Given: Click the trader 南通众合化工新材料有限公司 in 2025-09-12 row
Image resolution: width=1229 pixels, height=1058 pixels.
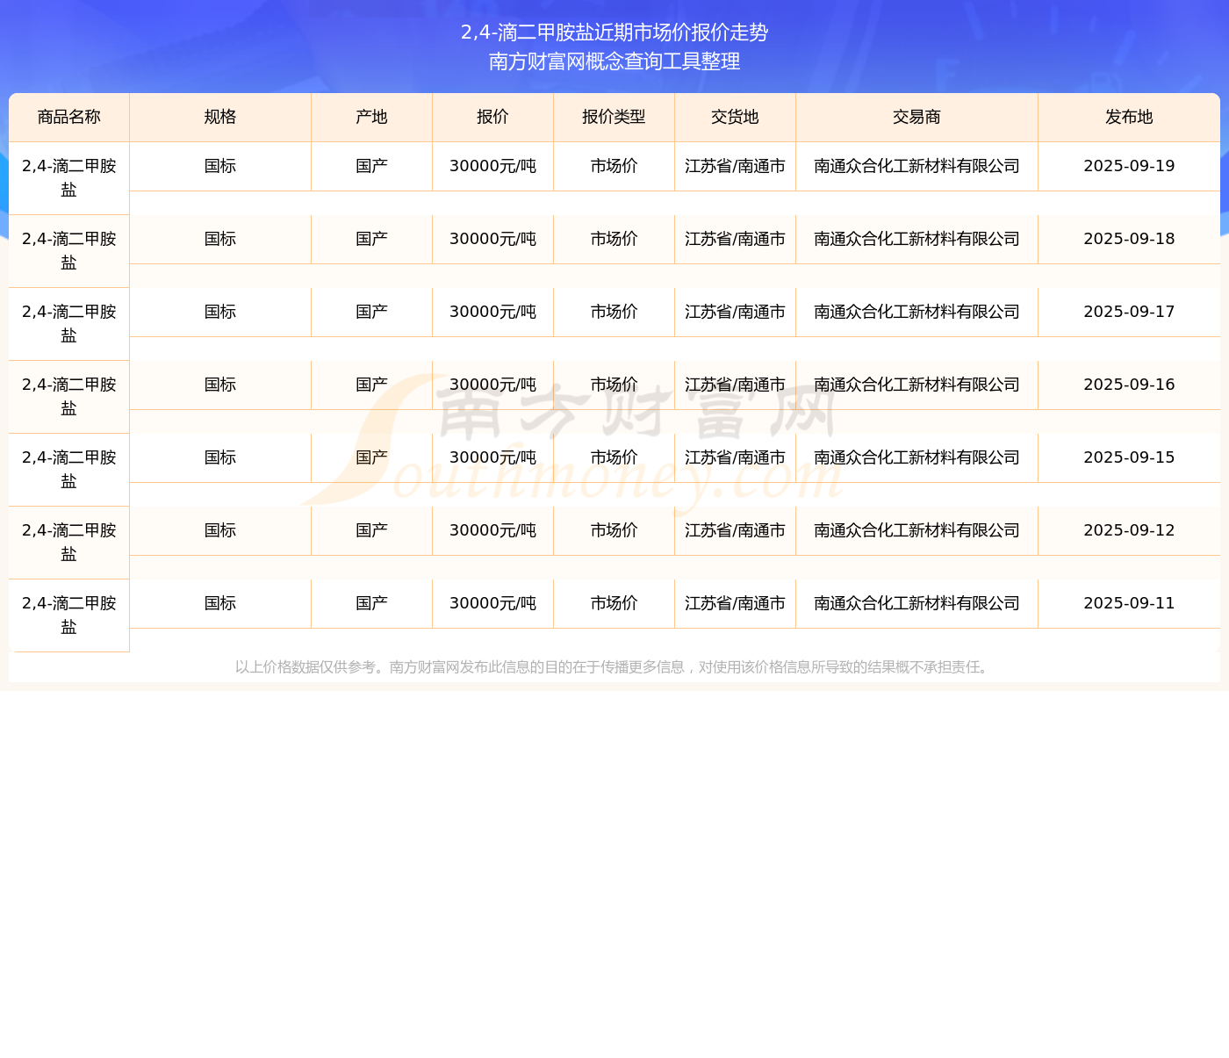Looking at the screenshot, I should [x=916, y=530].
